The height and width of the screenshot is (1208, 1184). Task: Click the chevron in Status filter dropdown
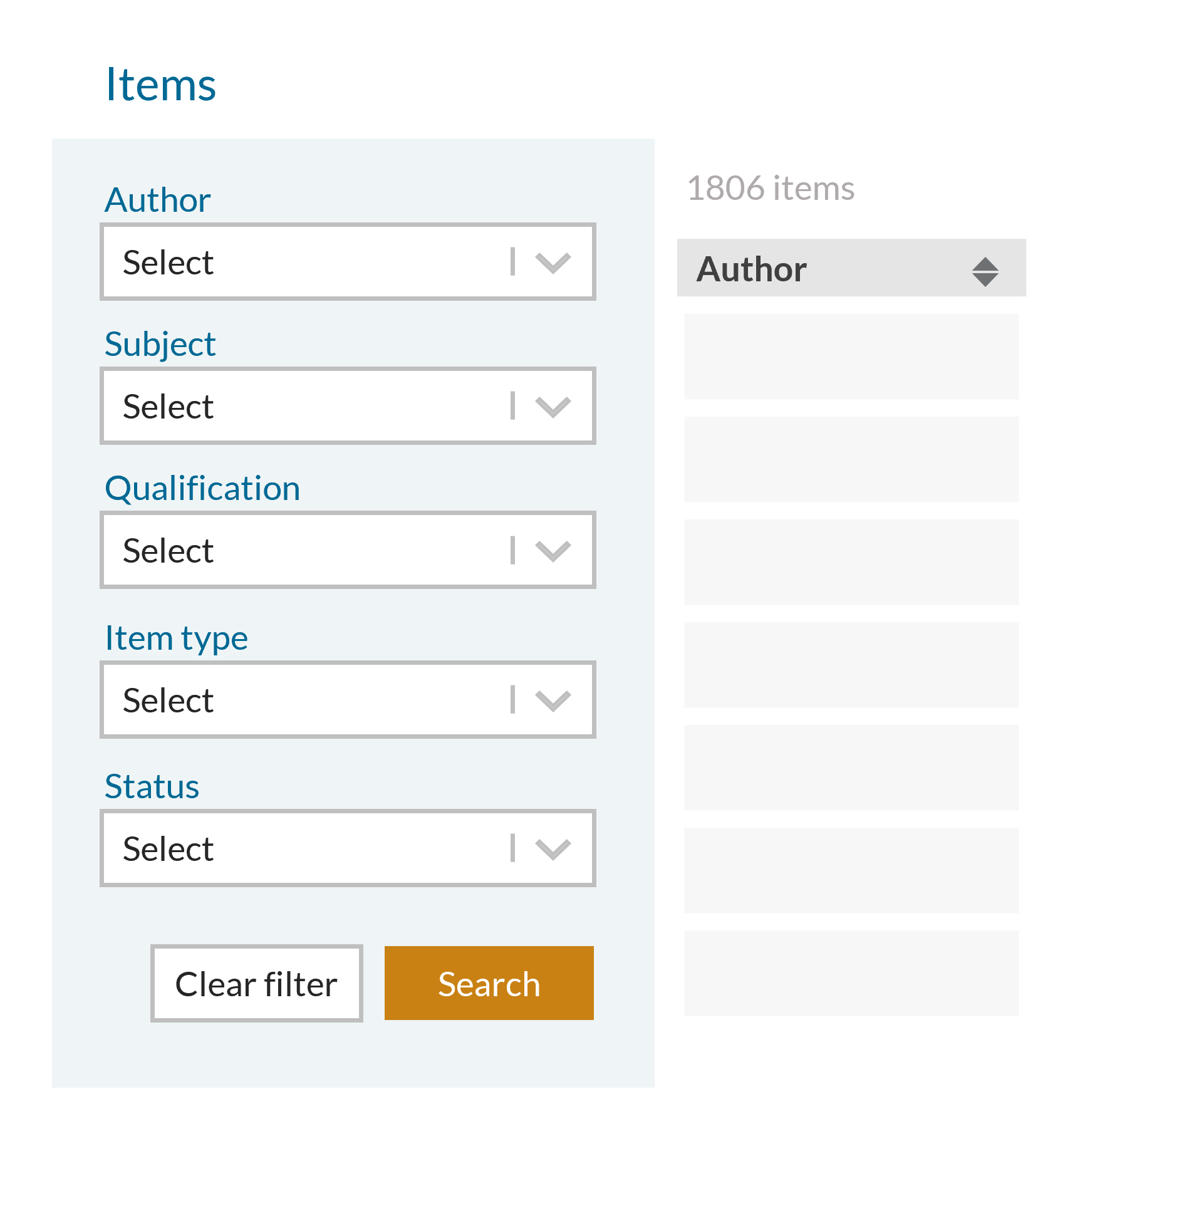tap(553, 848)
